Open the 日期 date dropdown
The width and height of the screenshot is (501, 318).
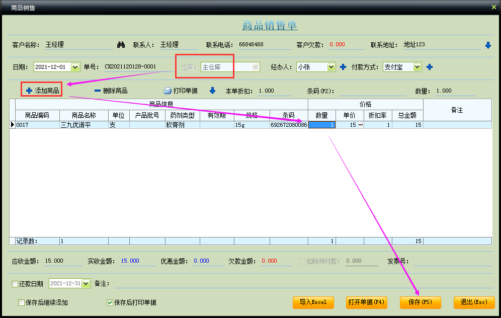coord(75,67)
